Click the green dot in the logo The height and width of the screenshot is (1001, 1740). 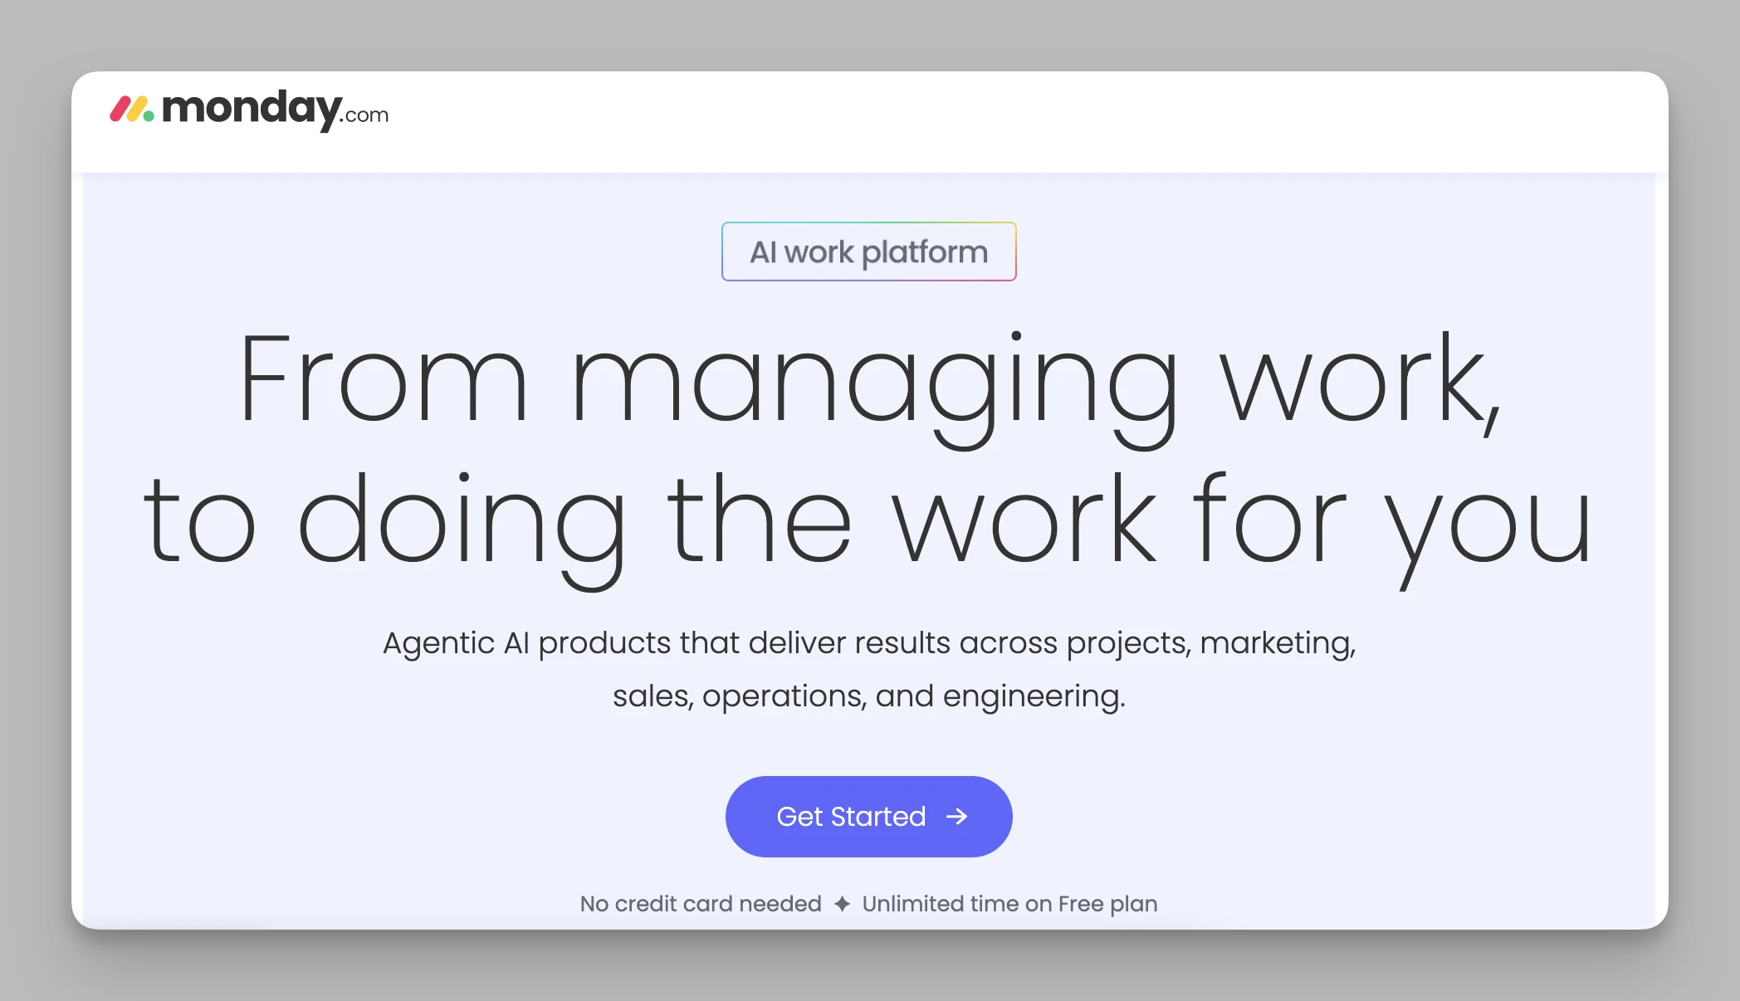point(149,116)
